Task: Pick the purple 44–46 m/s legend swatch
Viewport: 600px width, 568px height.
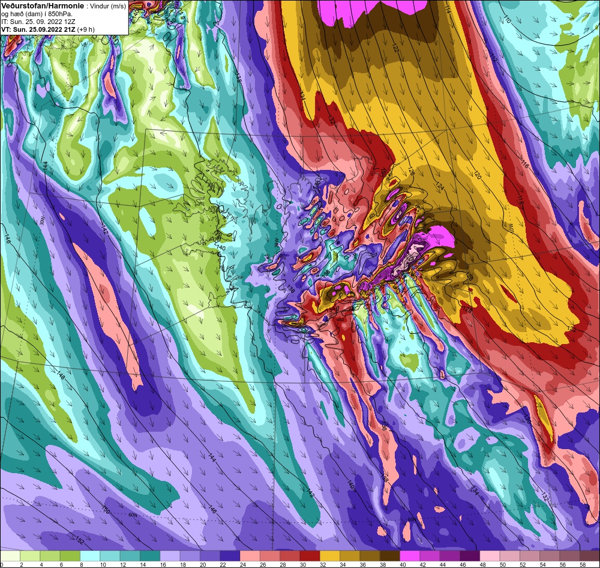Action: (449, 556)
